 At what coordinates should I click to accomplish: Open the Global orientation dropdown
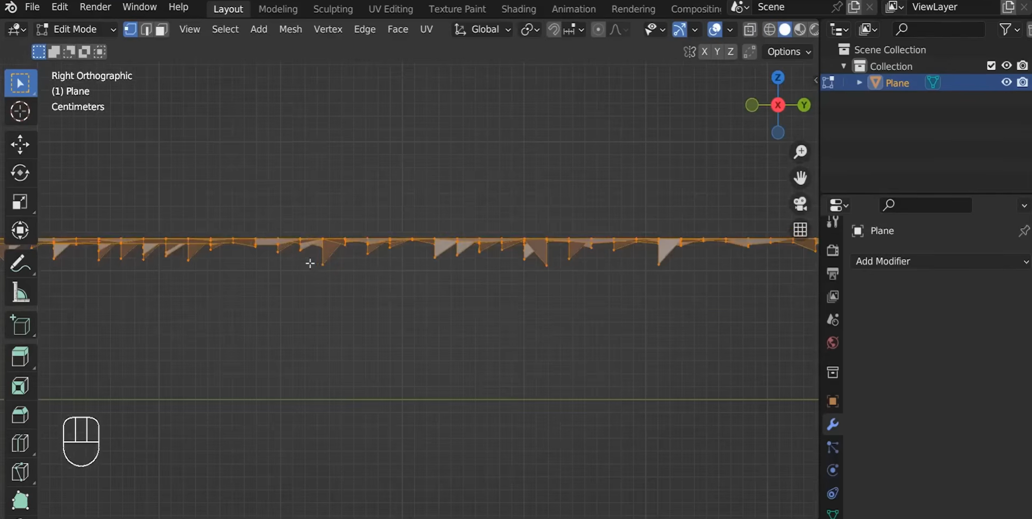pyautogui.click(x=482, y=29)
